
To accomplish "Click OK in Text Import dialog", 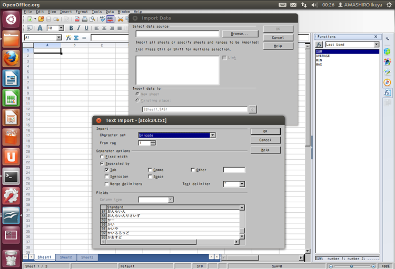I will [265, 131].
